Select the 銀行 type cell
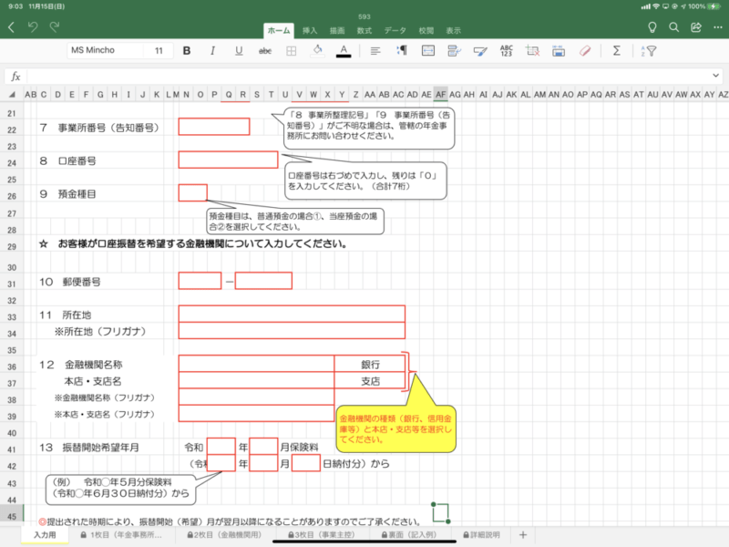This screenshot has width=729, height=547. [370, 363]
